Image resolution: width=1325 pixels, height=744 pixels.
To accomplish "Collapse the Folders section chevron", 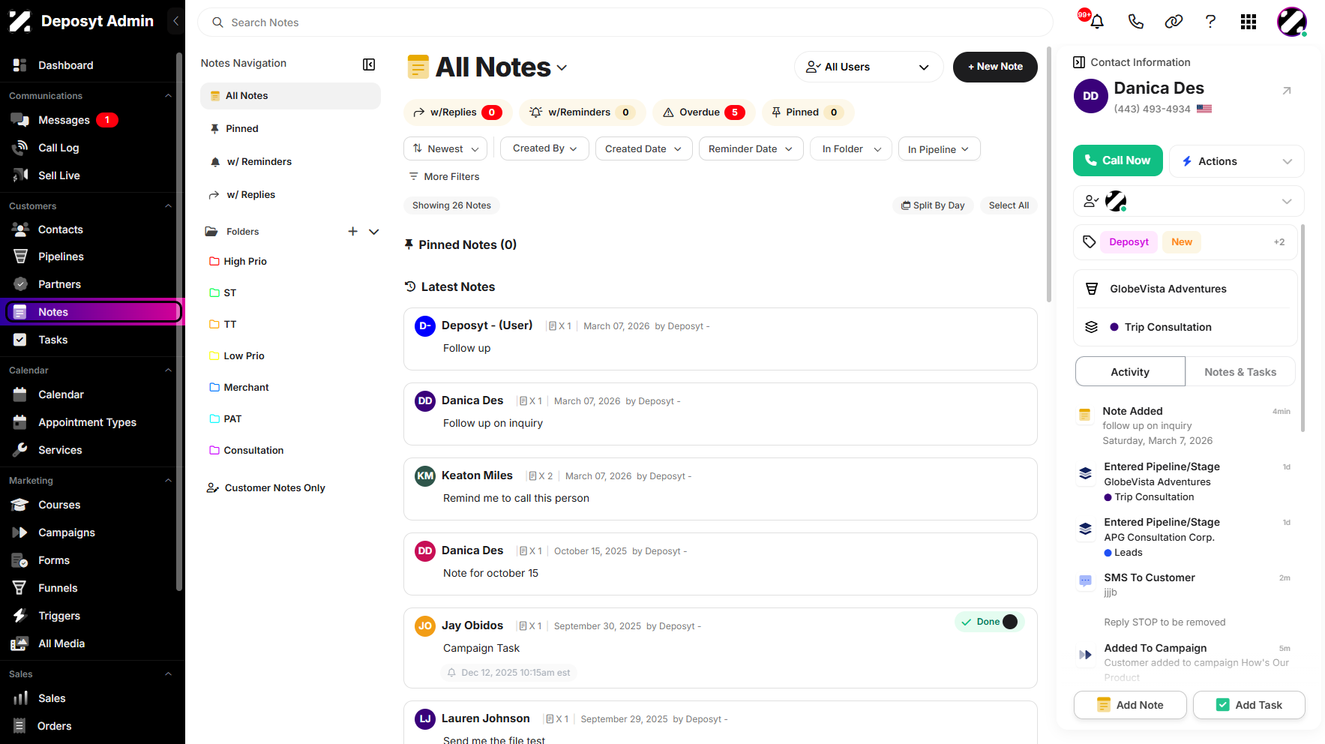I will 374,232.
